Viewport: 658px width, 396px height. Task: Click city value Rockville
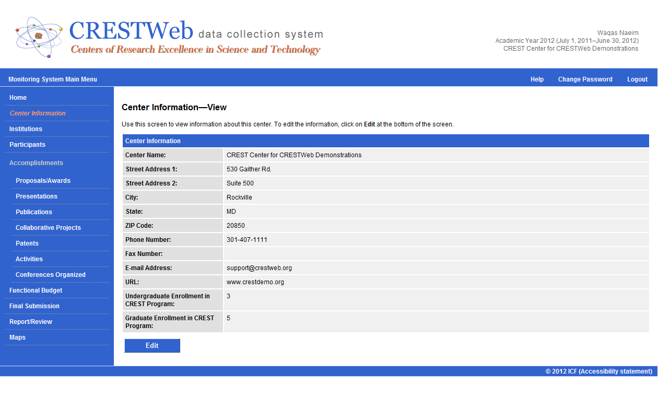(x=239, y=197)
